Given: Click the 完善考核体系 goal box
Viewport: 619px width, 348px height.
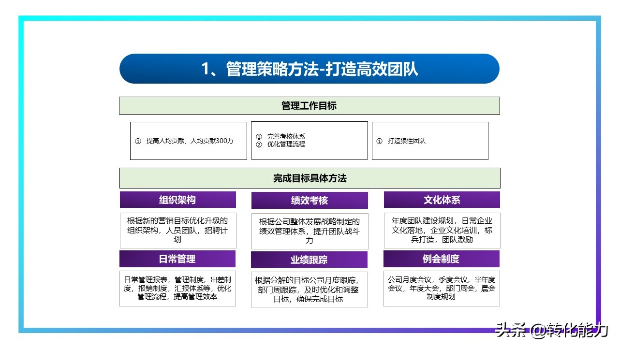Looking at the screenshot, I should (x=309, y=141).
